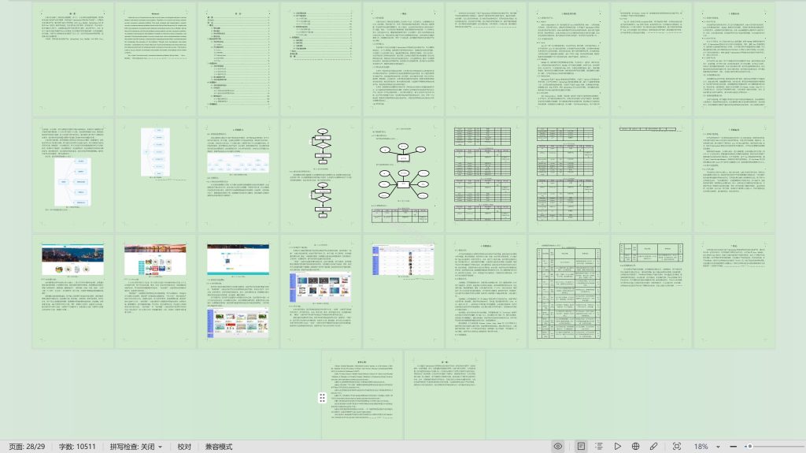The height and width of the screenshot is (453, 806).
Task: Click the zoom slider handle
Action: (x=750, y=447)
